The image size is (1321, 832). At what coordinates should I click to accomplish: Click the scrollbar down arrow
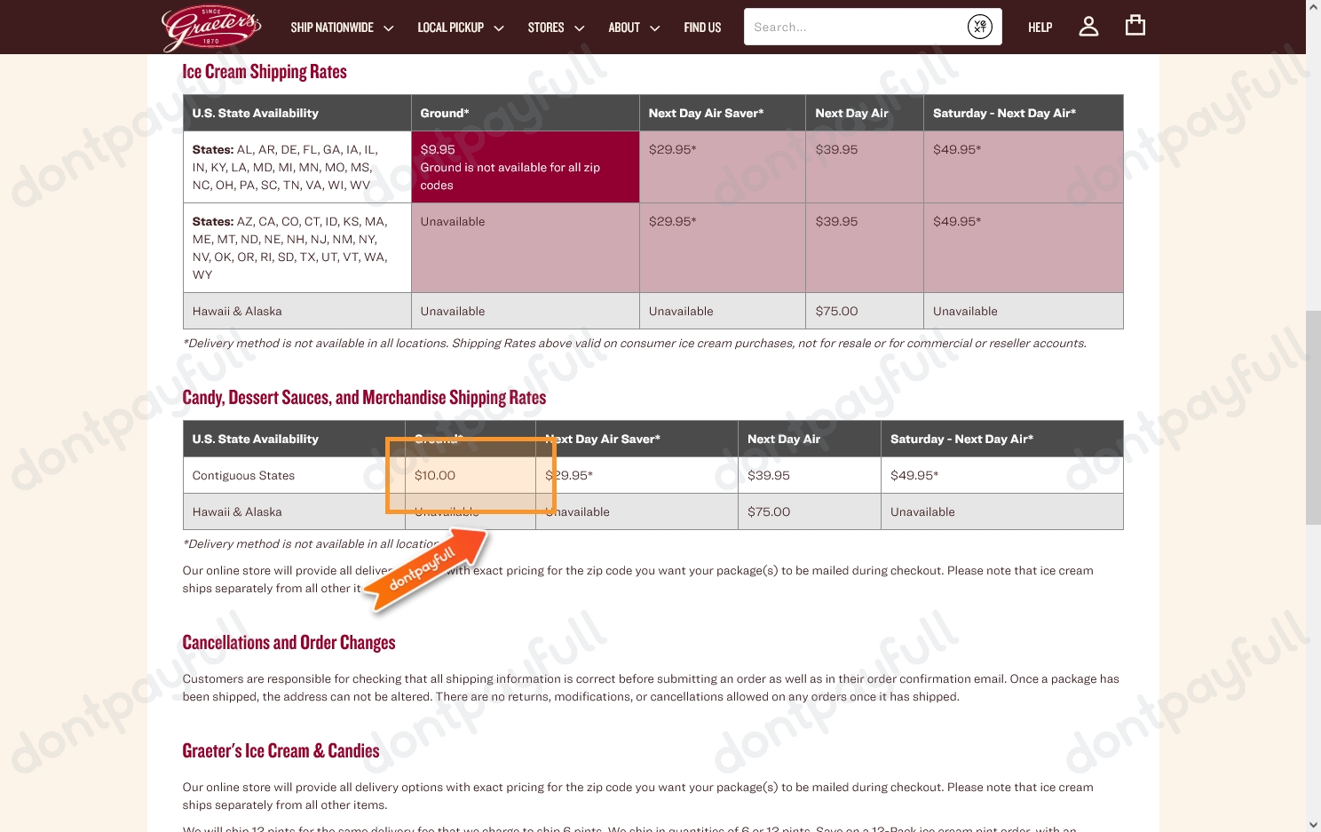1312,825
